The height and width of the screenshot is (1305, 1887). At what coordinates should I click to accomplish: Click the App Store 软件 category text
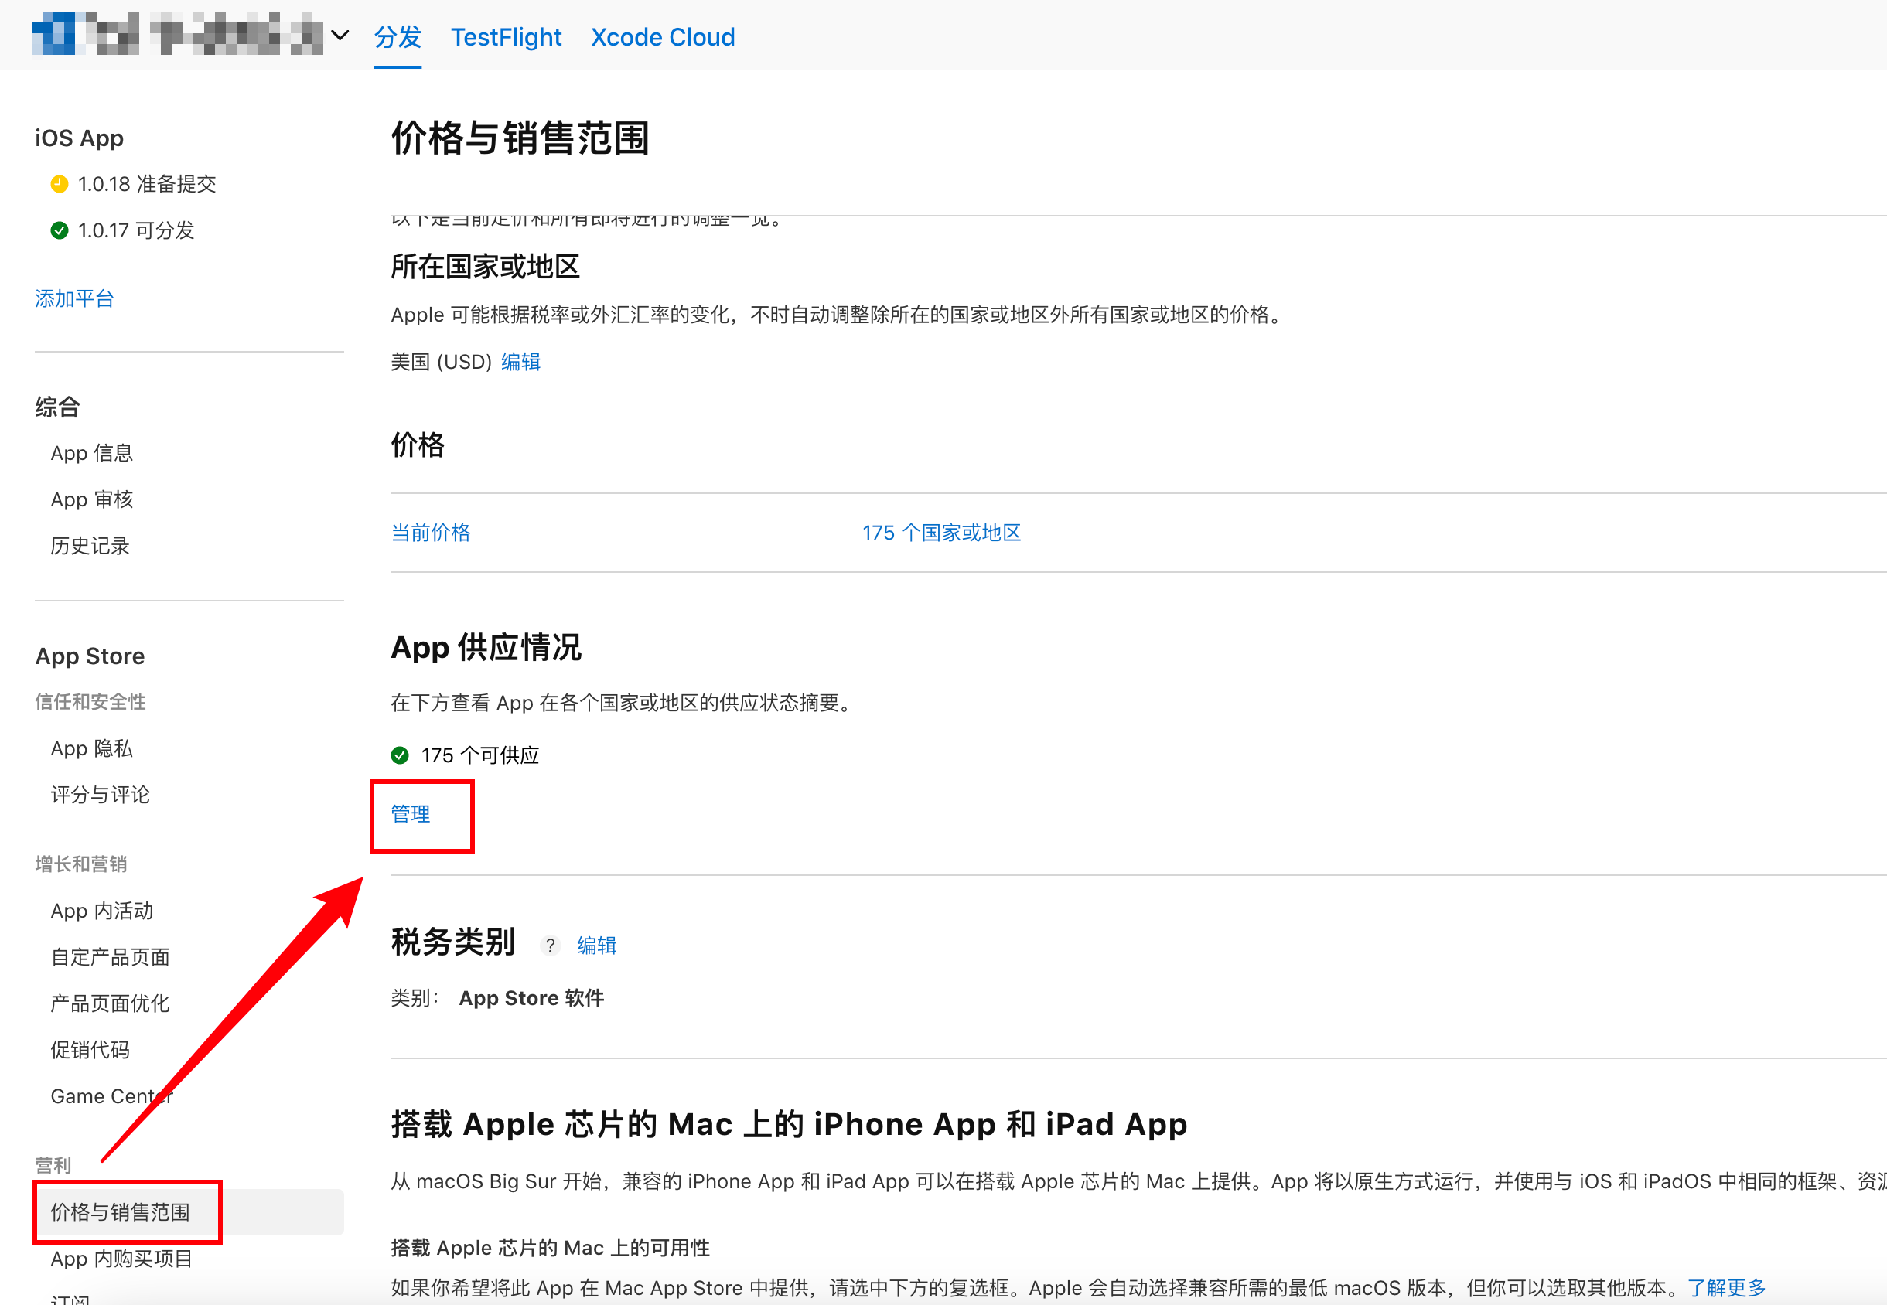pyautogui.click(x=531, y=998)
